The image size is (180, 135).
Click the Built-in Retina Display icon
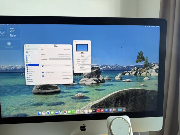tap(43, 73)
